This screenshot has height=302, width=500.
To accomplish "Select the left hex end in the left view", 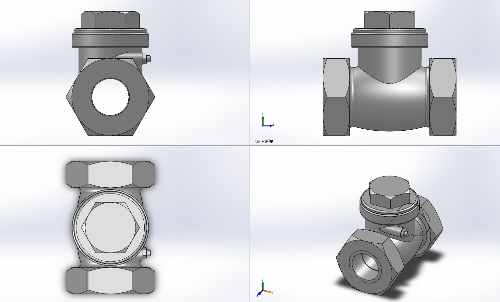I will point(336,97).
